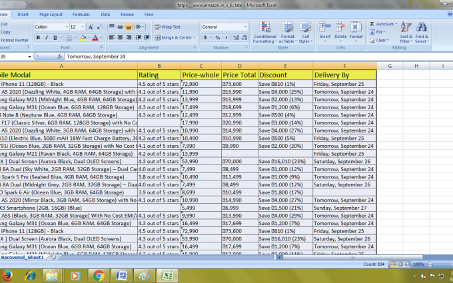This screenshot has width=453, height=283.
Task: Toggle bottom vertical alignment
Action: (x=129, y=27)
